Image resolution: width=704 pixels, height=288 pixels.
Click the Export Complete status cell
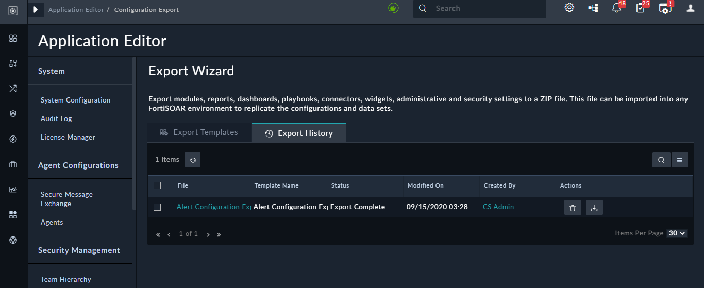pyautogui.click(x=358, y=207)
